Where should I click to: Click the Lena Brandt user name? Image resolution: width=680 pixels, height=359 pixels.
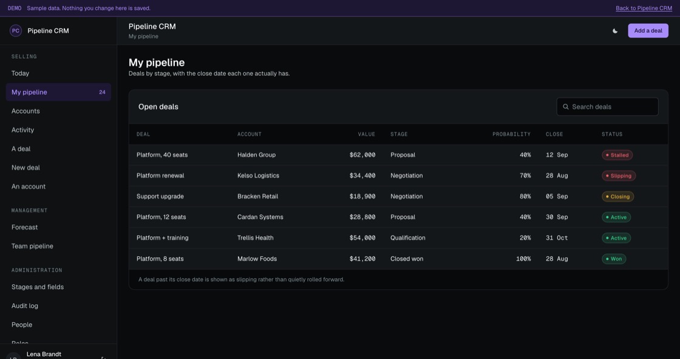pyautogui.click(x=44, y=354)
